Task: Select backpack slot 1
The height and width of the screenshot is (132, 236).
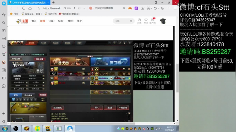Action: point(13,100)
